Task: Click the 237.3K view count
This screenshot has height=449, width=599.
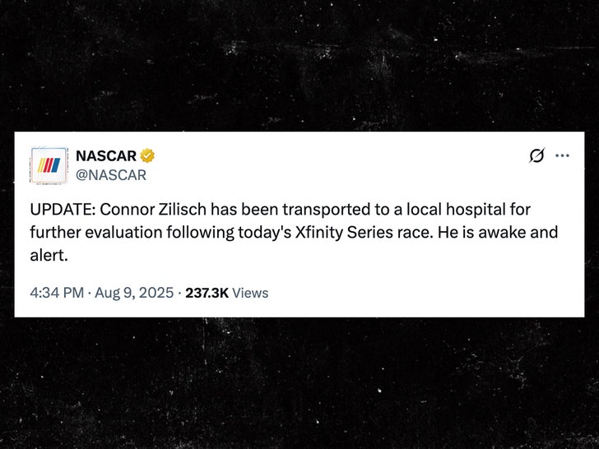Action: [x=207, y=293]
